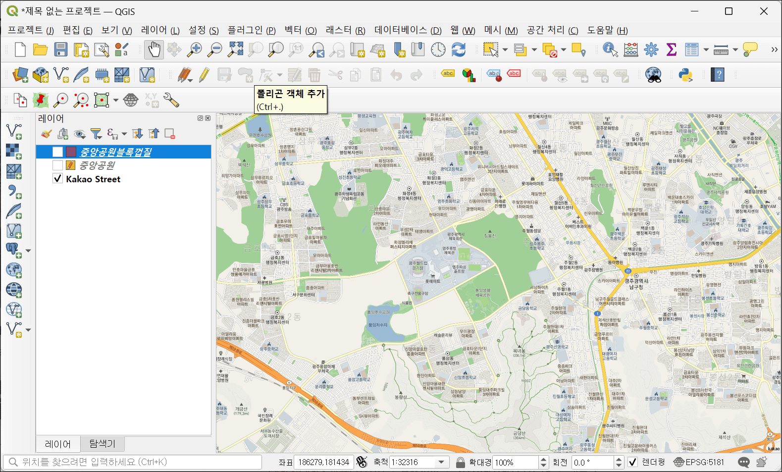Image resolution: width=782 pixels, height=472 pixels.
Task: Click the New Shapefile Layer icon
Action: coord(61,75)
